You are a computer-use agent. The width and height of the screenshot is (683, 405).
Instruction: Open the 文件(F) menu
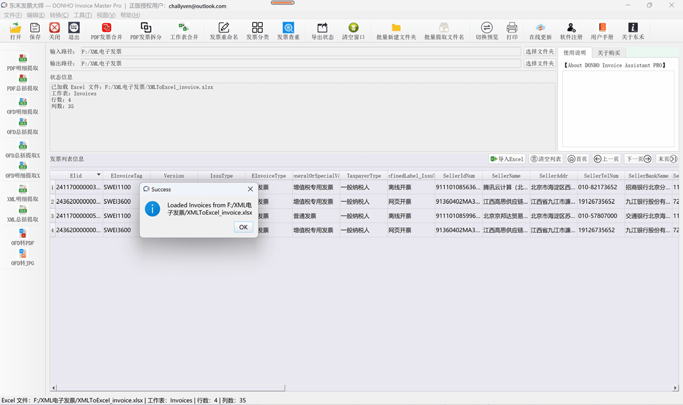pyautogui.click(x=13, y=15)
